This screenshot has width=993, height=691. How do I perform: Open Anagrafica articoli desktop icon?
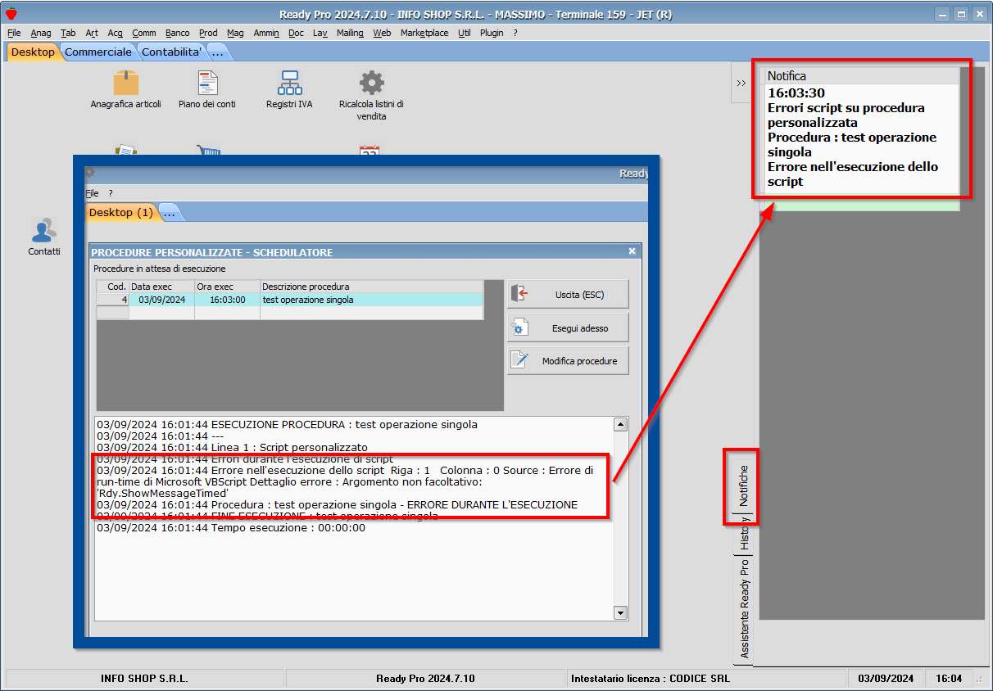[x=125, y=84]
